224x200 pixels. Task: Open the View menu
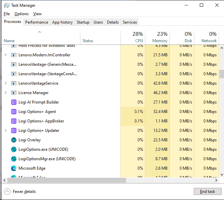click(37, 14)
